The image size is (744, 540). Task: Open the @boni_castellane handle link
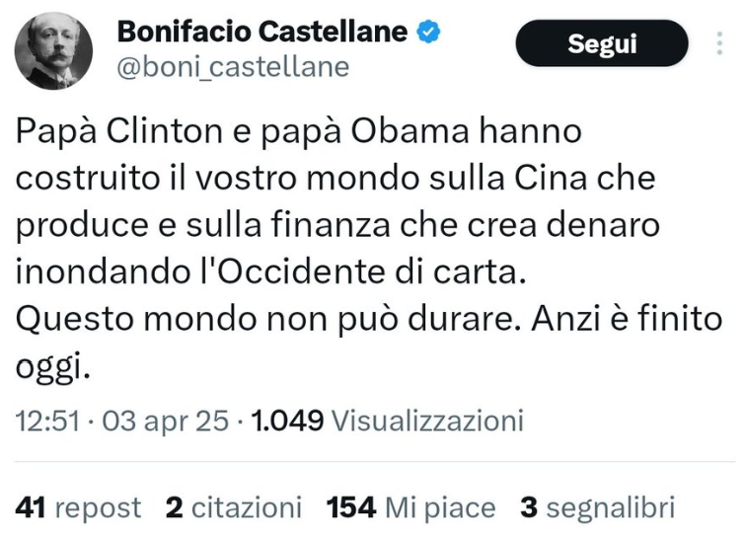233,66
